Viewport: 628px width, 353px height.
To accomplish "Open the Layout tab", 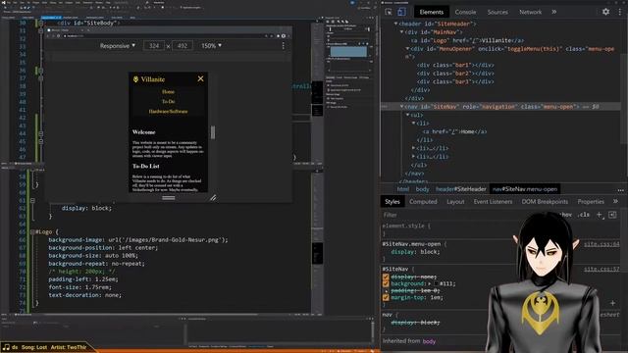I will (x=455, y=202).
